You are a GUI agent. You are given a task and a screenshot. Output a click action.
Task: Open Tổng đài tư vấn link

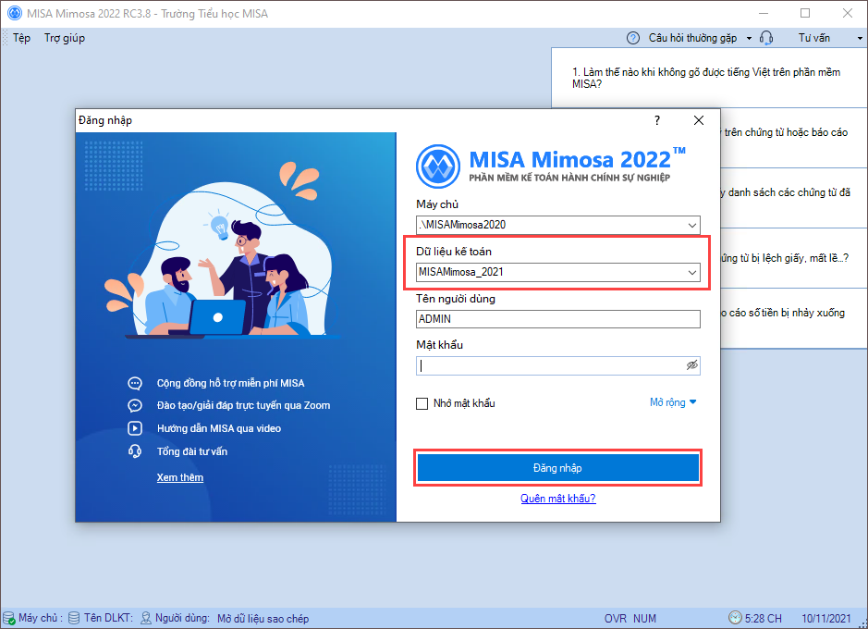pos(192,451)
